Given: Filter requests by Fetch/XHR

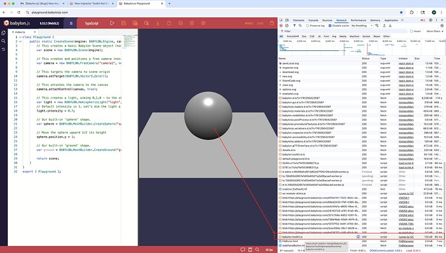Looking at the screenshot, I should [293, 36].
